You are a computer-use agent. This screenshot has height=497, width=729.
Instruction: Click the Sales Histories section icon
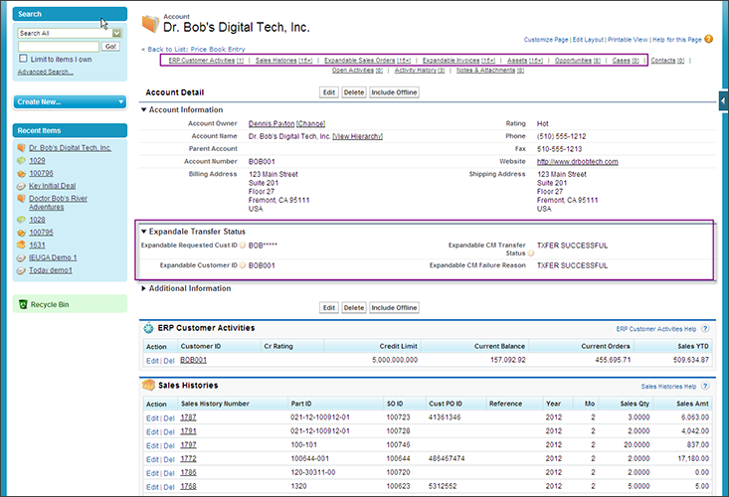(x=148, y=385)
